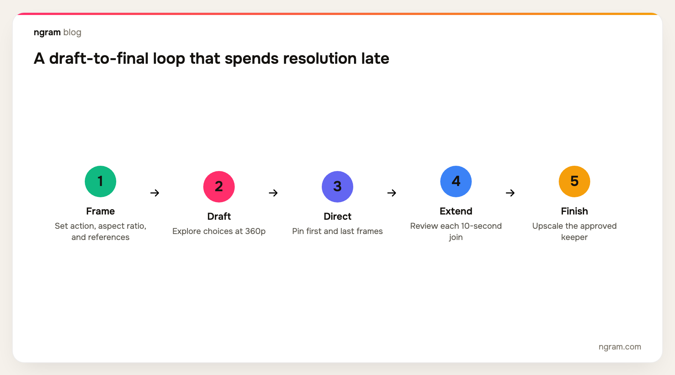Click the orange step 5 circle
Viewport: 675px width, 375px height.
tap(574, 181)
